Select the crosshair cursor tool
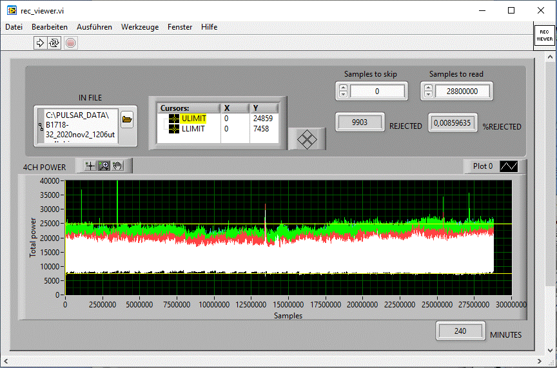 pyautogui.click(x=90, y=166)
